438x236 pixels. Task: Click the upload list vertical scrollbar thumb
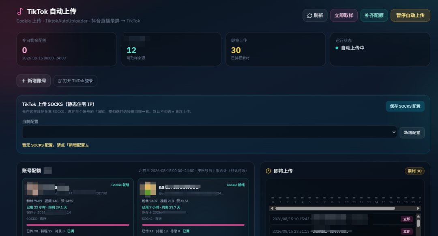click(418, 223)
